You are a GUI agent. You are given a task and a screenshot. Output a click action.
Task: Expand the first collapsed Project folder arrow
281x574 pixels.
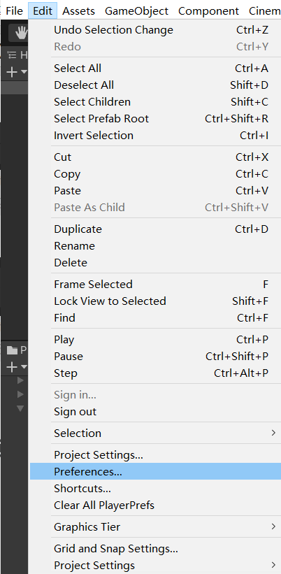click(20, 380)
